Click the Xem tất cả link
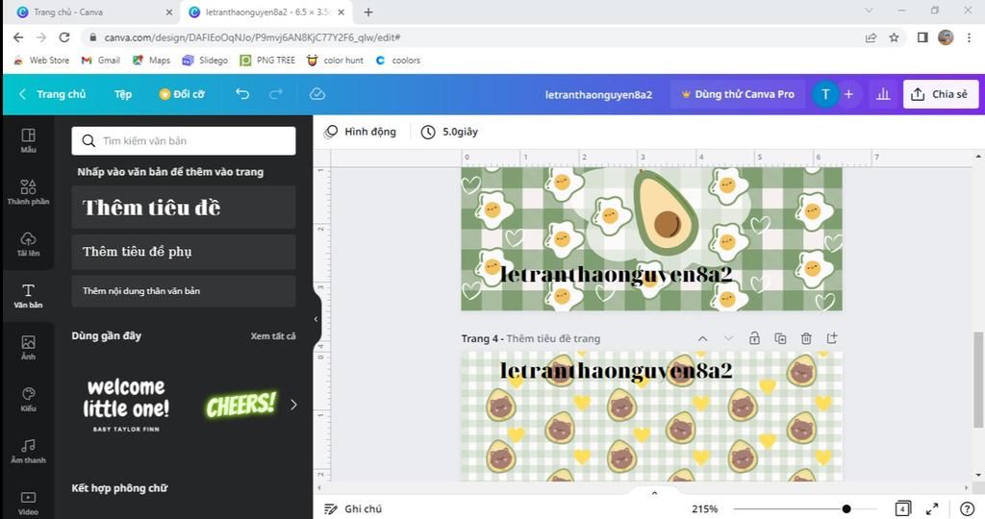 pyautogui.click(x=273, y=335)
